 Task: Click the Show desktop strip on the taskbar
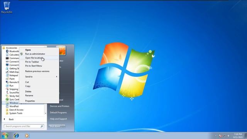245,136
